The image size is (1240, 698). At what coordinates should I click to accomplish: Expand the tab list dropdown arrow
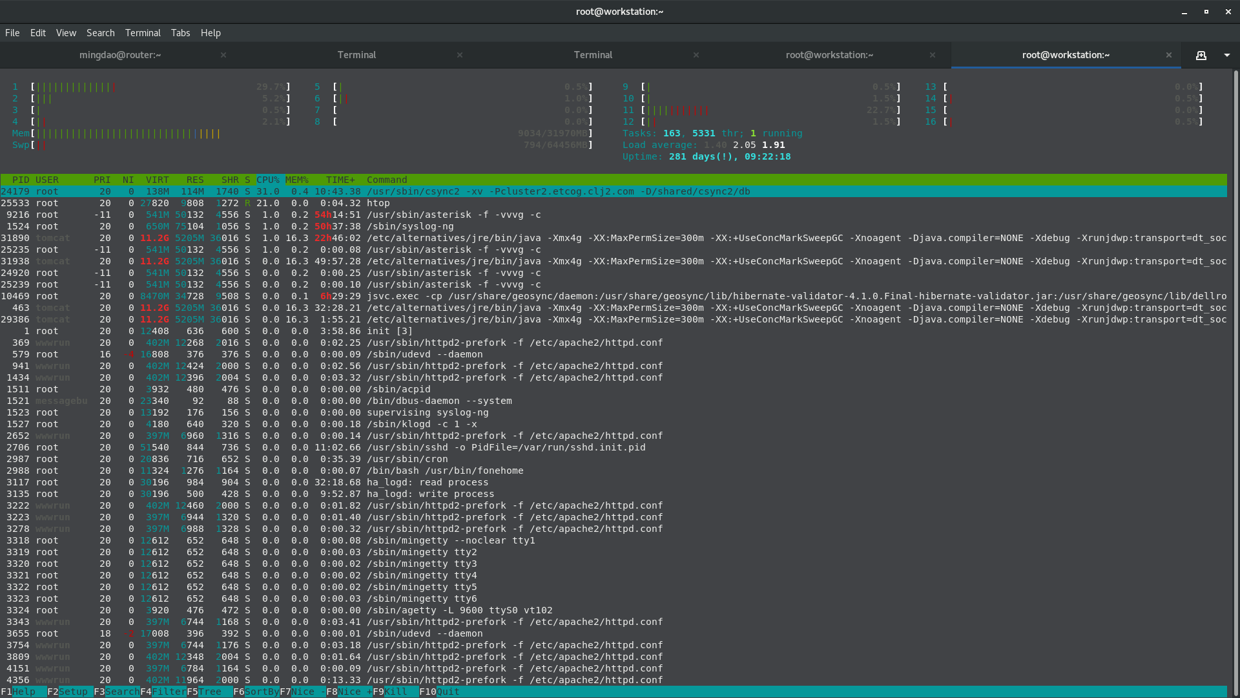1227,55
